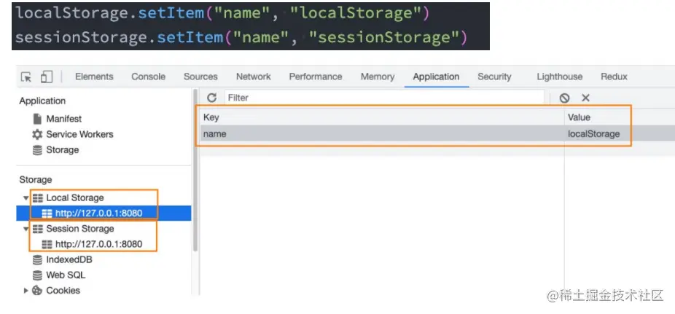The image size is (675, 314).
Task: Click the inspect element picker icon
Action: [27, 77]
